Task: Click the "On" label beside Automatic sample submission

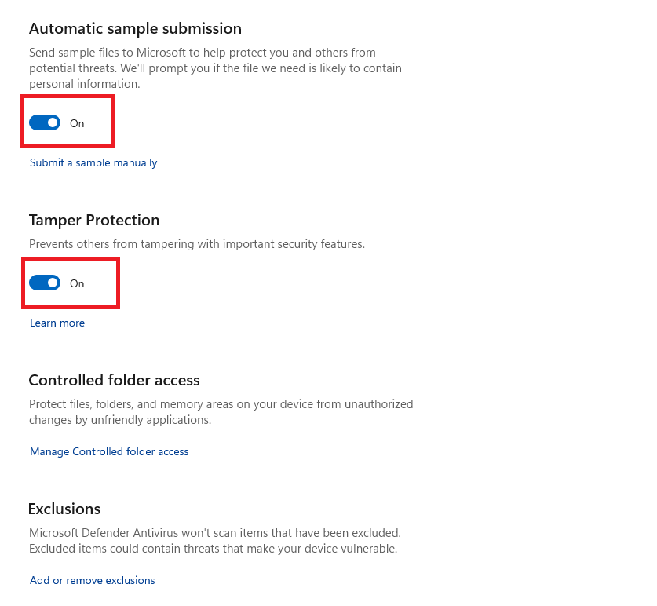Action: click(x=77, y=123)
